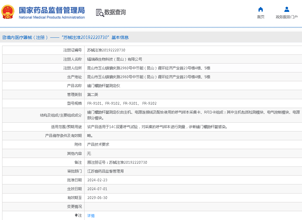Open the 详情 link
Image resolution: width=302 pixels, height=220 pixels.
(x=91, y=216)
